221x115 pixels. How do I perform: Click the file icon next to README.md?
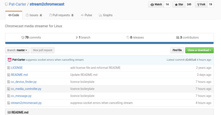tap(9, 75)
